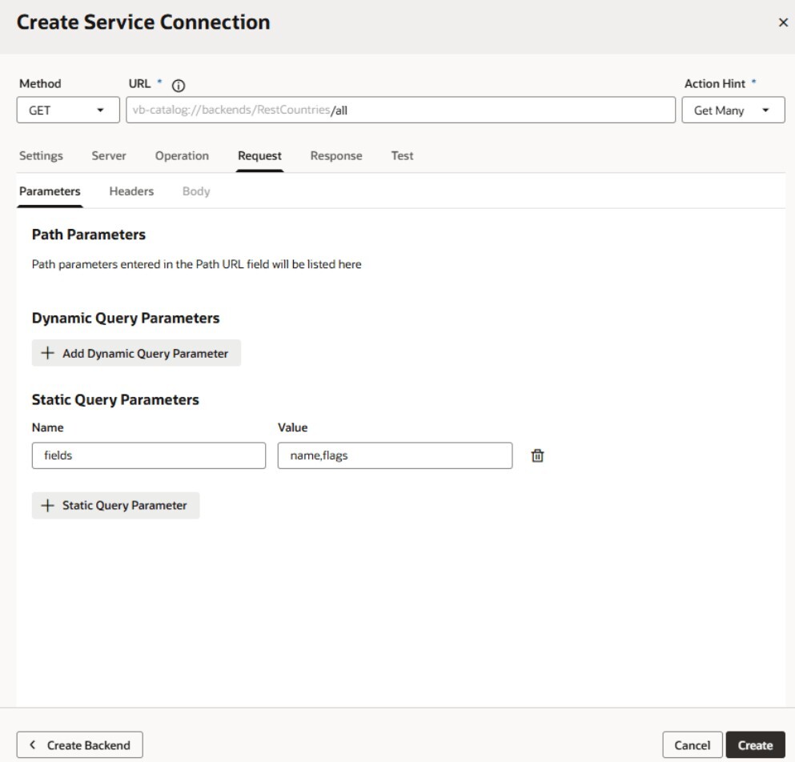Screen dimensions: 795x762
Task: Select the Request tab
Action: point(259,155)
